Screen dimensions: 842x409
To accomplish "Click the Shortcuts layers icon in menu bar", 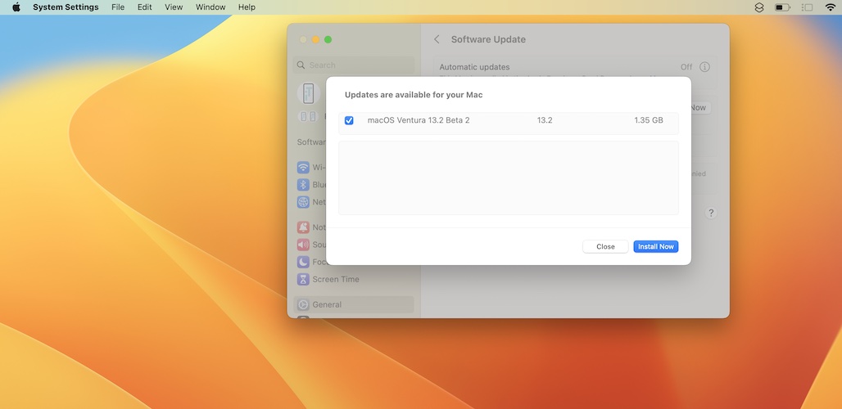I will click(x=758, y=7).
